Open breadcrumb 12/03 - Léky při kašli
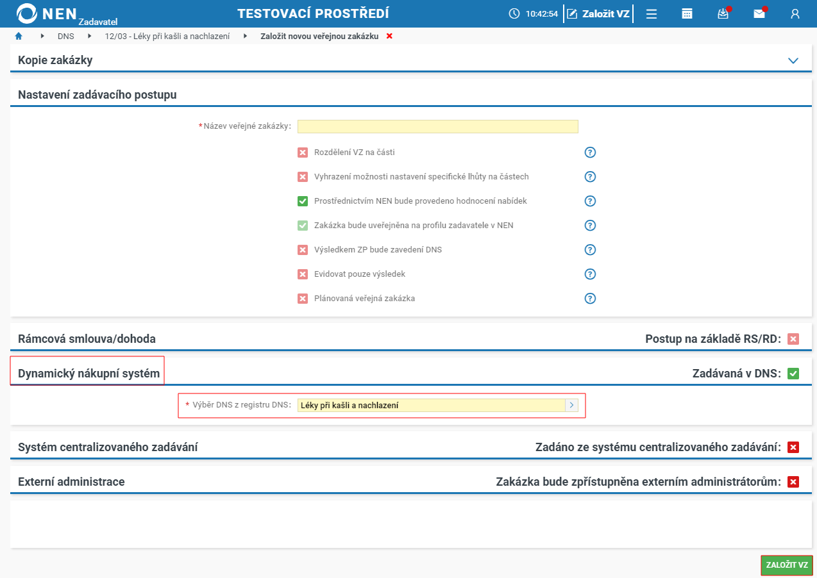817x578 pixels. point(167,37)
